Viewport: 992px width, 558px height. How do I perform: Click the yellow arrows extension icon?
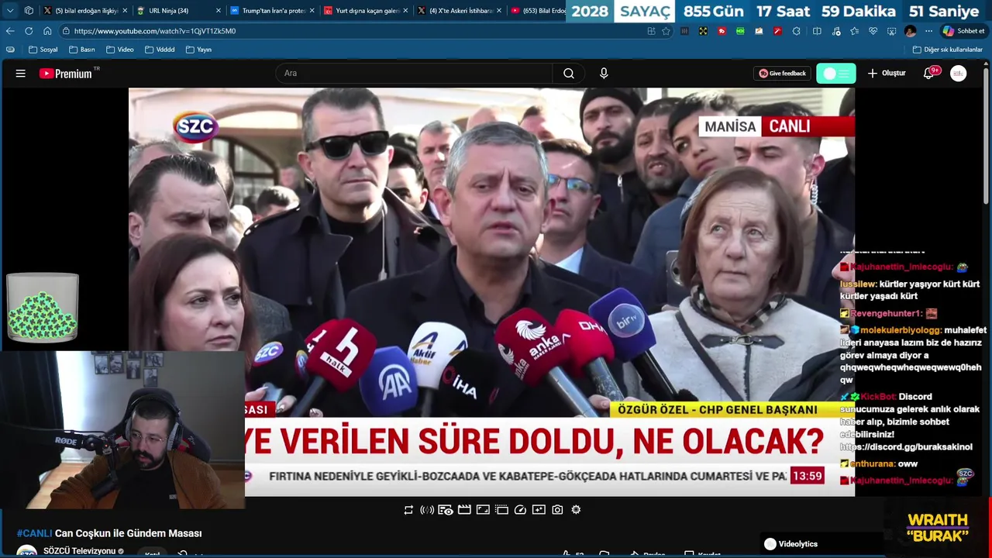[703, 31]
